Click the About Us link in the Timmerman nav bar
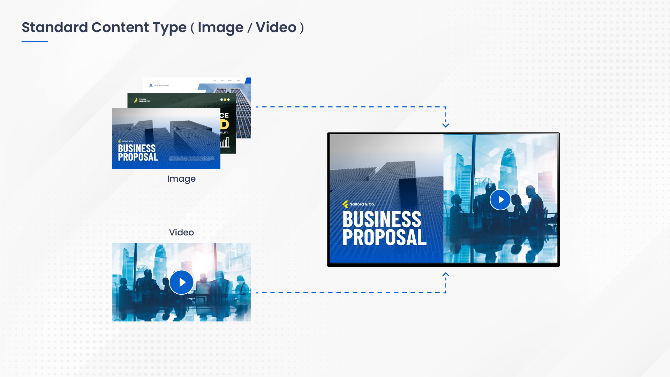The image size is (670, 377). pos(230,81)
